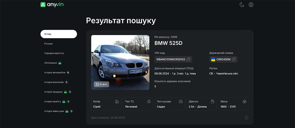Click the Двигун fuel pump icon
The width and height of the screenshot is (295, 128).
coord(213,101)
